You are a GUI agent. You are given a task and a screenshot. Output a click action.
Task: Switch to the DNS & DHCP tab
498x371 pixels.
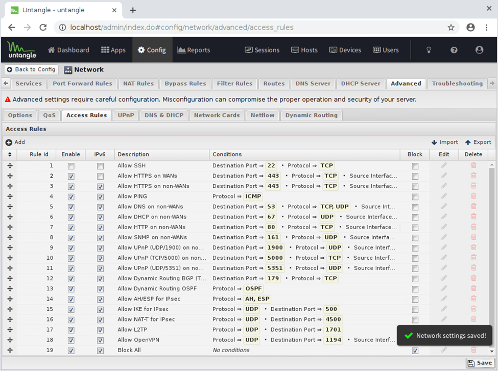click(164, 115)
